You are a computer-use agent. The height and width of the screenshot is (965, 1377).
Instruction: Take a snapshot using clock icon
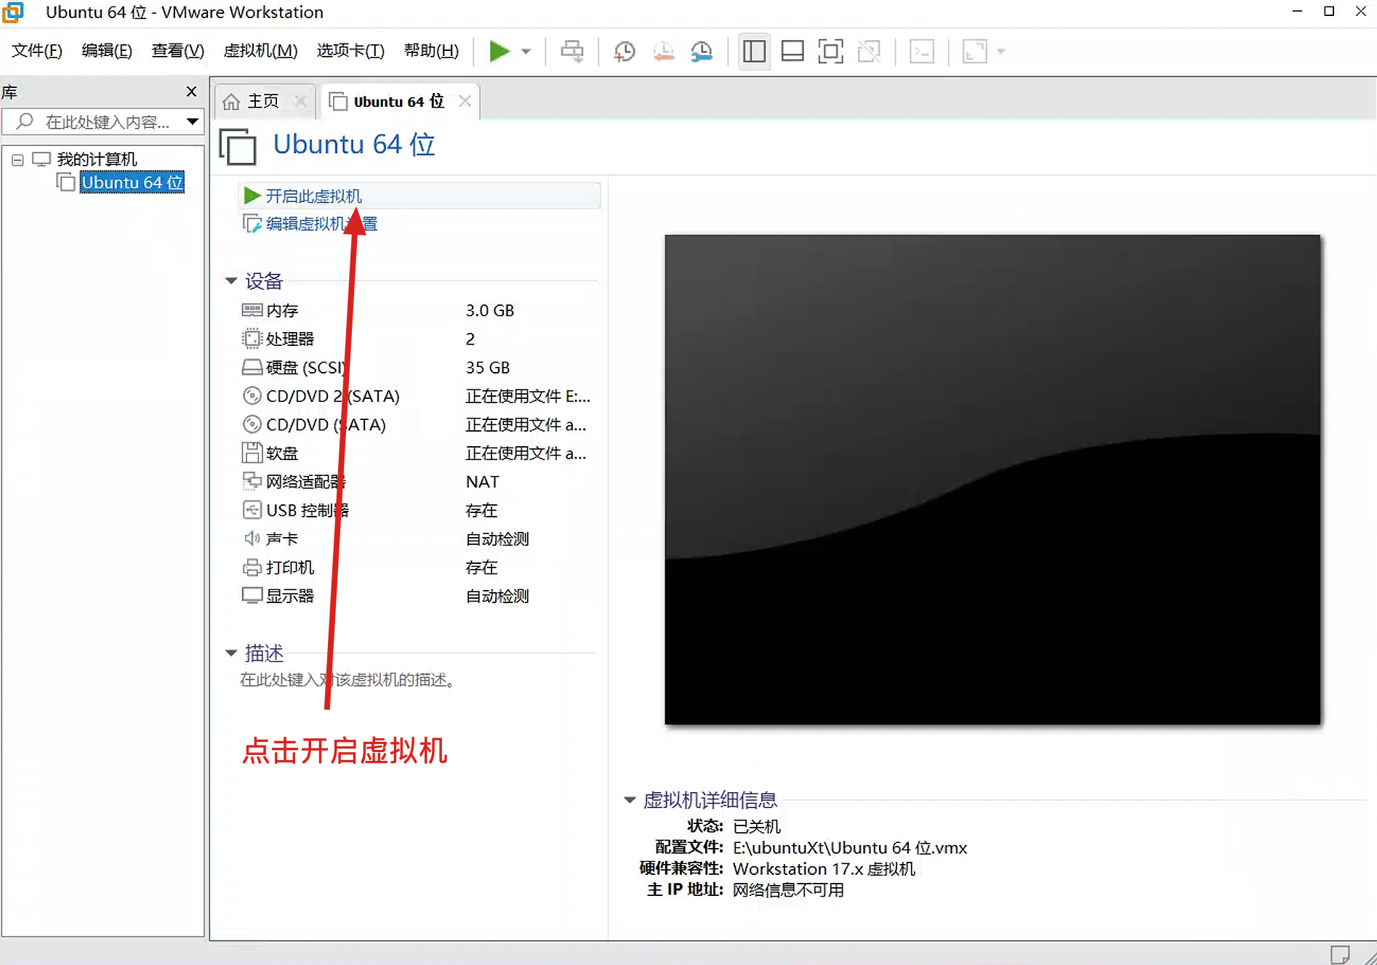[x=624, y=51]
